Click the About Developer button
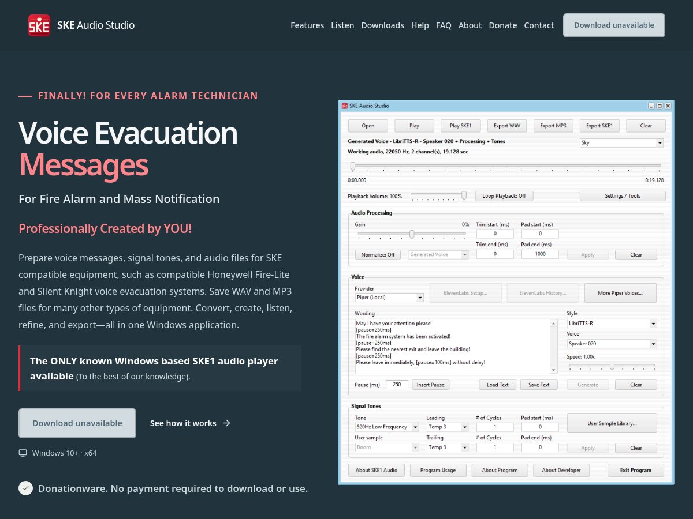693x519 pixels. 561,470
